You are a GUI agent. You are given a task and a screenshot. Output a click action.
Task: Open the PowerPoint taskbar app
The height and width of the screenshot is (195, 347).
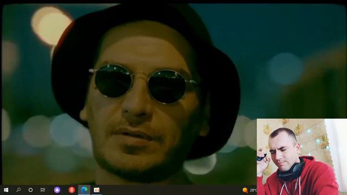[x=97, y=190]
